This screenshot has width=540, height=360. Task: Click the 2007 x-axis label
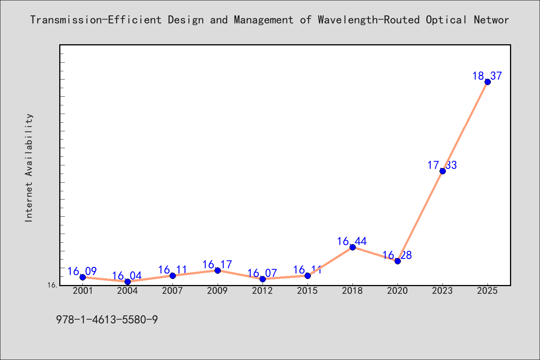pos(172,291)
